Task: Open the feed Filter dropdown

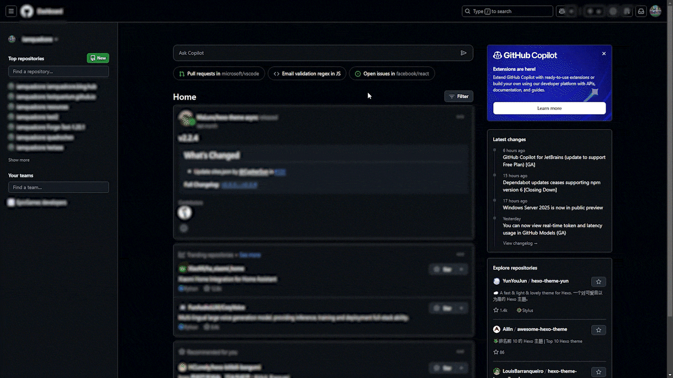Action: 458,97
